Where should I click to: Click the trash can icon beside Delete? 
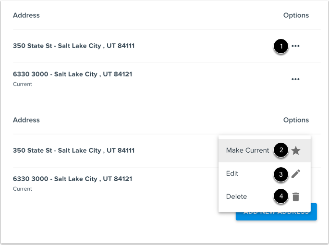coord(296,196)
